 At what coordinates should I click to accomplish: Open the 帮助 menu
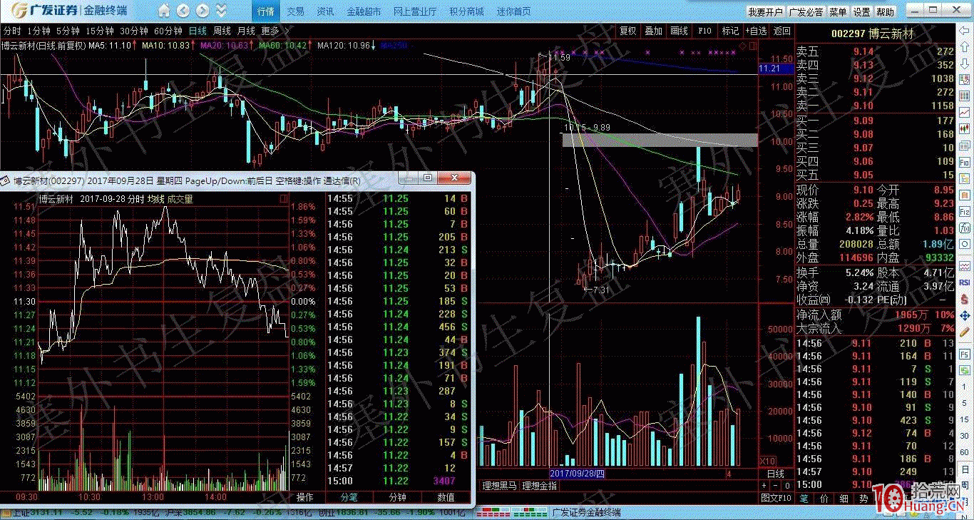(885, 12)
